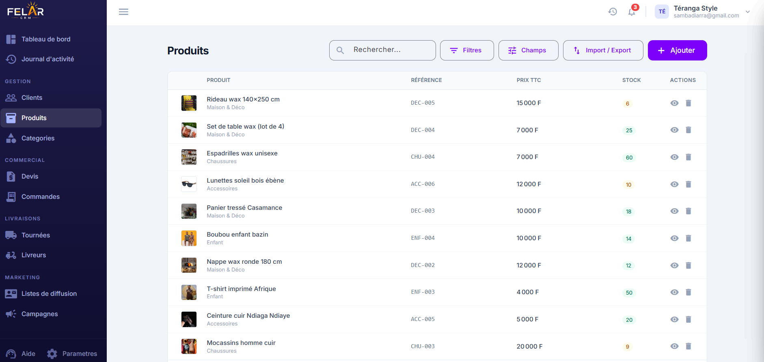Delete Ceinture cuir Ndiaga Ndiaye
The image size is (764, 362).
tap(688, 319)
